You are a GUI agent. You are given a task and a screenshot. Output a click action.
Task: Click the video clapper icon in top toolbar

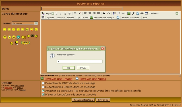(138, 13)
